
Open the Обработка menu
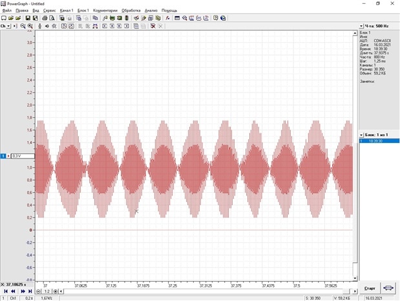pos(131,10)
